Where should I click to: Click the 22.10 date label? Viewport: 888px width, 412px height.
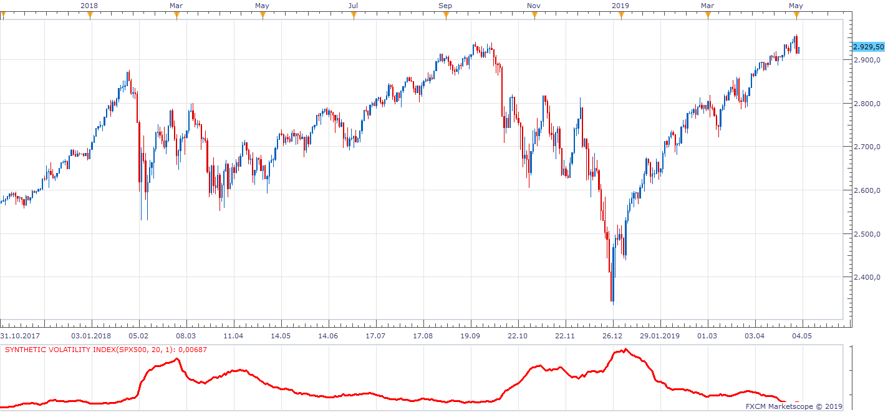pos(518,336)
